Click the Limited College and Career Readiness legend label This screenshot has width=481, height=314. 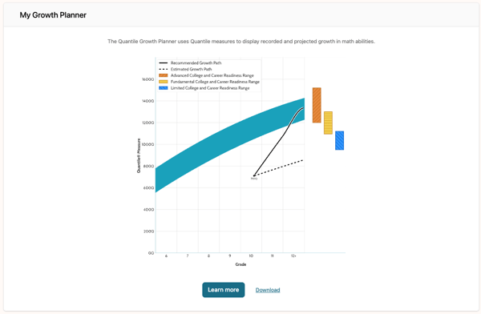point(210,88)
